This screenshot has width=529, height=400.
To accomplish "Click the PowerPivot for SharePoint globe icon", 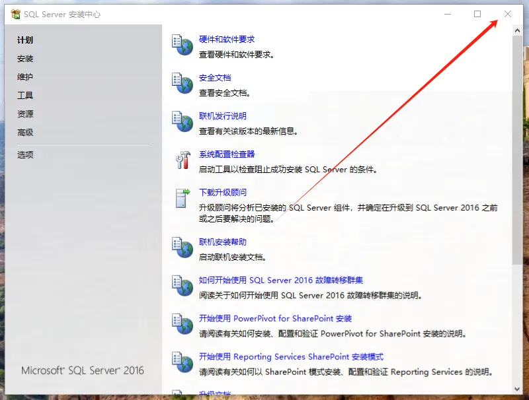I will pos(183,324).
